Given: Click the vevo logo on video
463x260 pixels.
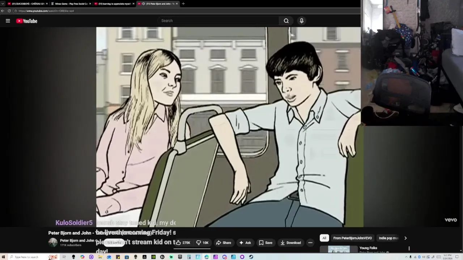Looking at the screenshot, I should [451, 220].
